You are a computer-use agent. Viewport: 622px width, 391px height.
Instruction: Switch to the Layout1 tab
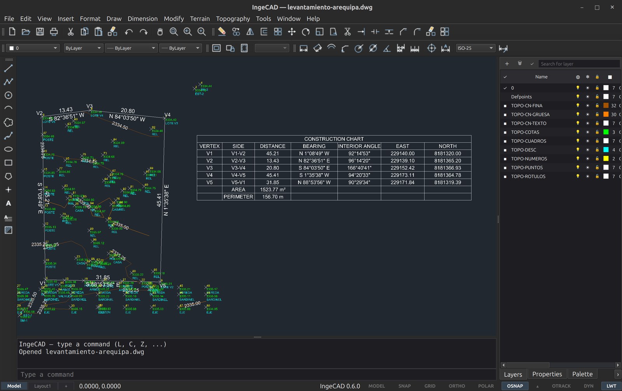(42, 386)
